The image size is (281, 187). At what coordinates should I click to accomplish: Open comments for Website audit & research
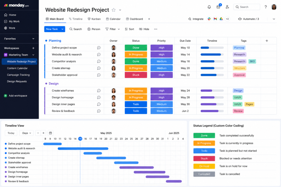tap(99, 54)
